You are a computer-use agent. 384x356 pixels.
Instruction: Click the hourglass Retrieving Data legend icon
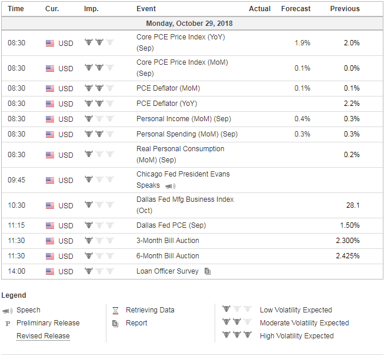click(115, 310)
